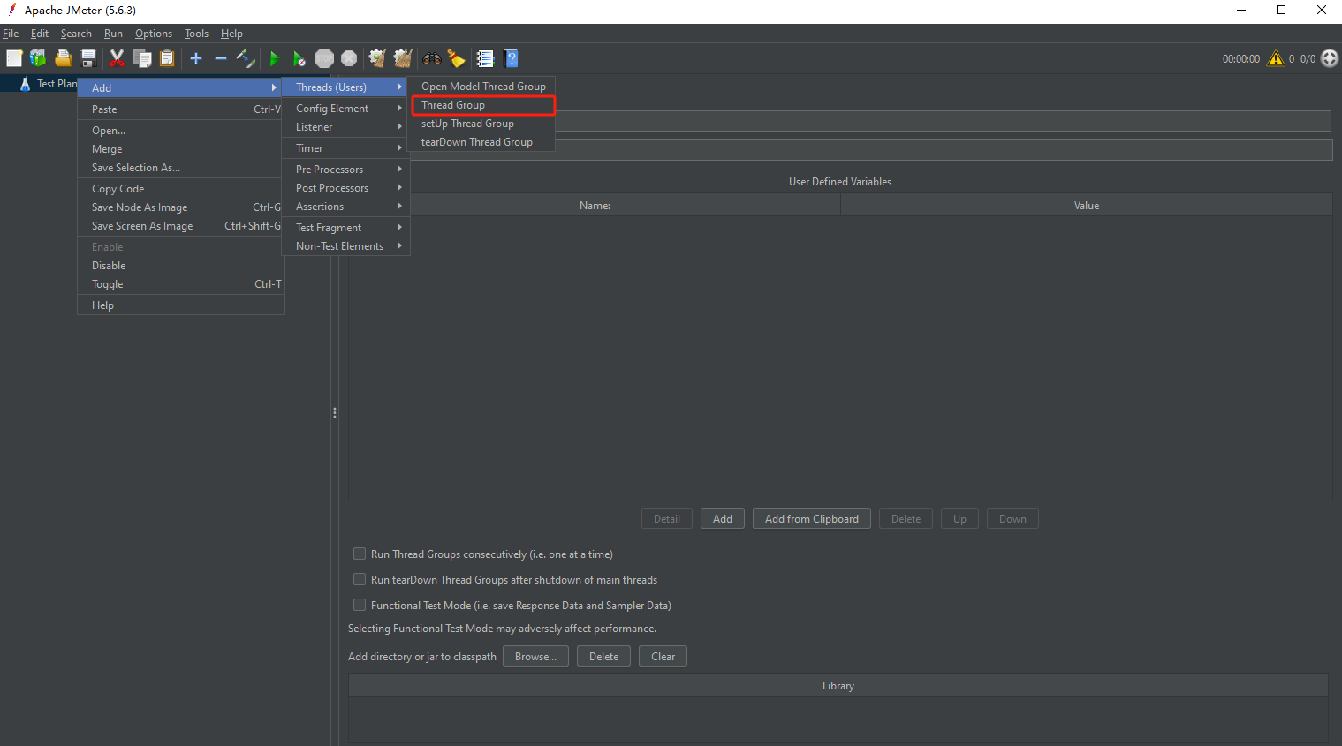Viewport: 1342px width, 746px height.
Task: Expand Threads (Users) submenu
Action: 345,87
